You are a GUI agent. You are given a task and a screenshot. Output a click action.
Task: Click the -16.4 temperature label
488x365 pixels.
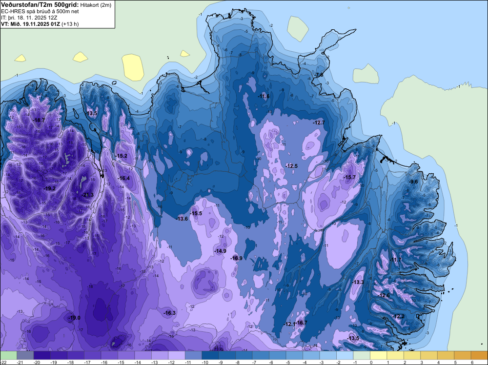click(x=123, y=178)
